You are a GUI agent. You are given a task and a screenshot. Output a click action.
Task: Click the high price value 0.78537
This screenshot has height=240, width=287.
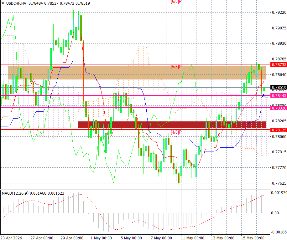(x=51, y=3)
